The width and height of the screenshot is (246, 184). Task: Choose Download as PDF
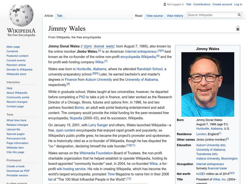18,171
